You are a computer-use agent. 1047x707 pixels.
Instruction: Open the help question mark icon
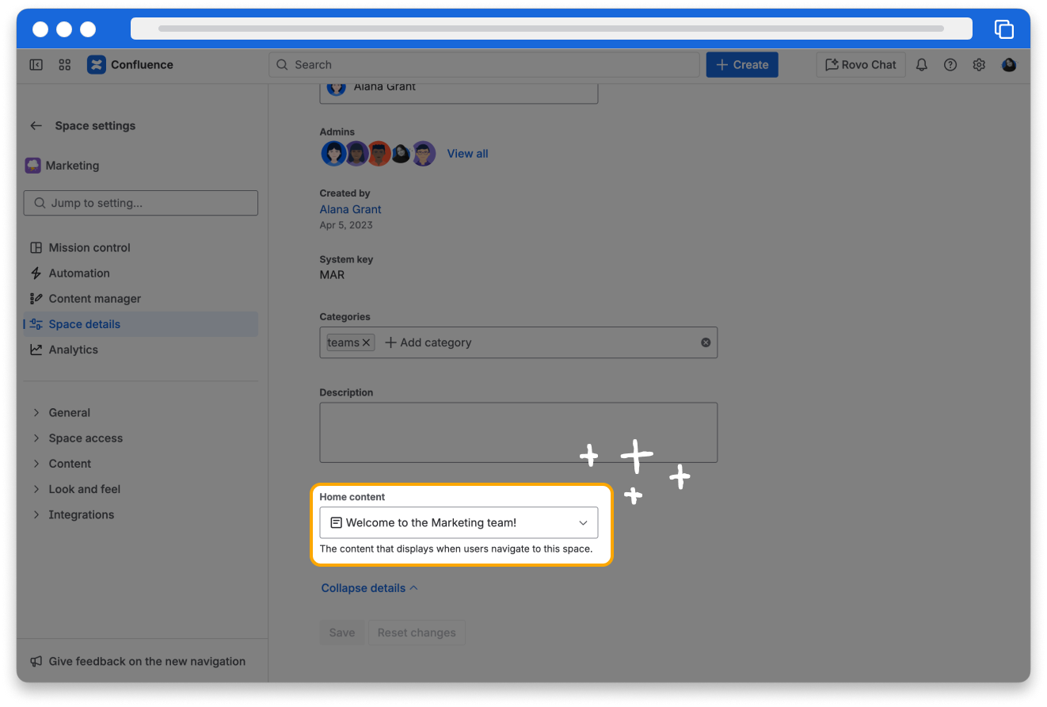click(x=950, y=65)
